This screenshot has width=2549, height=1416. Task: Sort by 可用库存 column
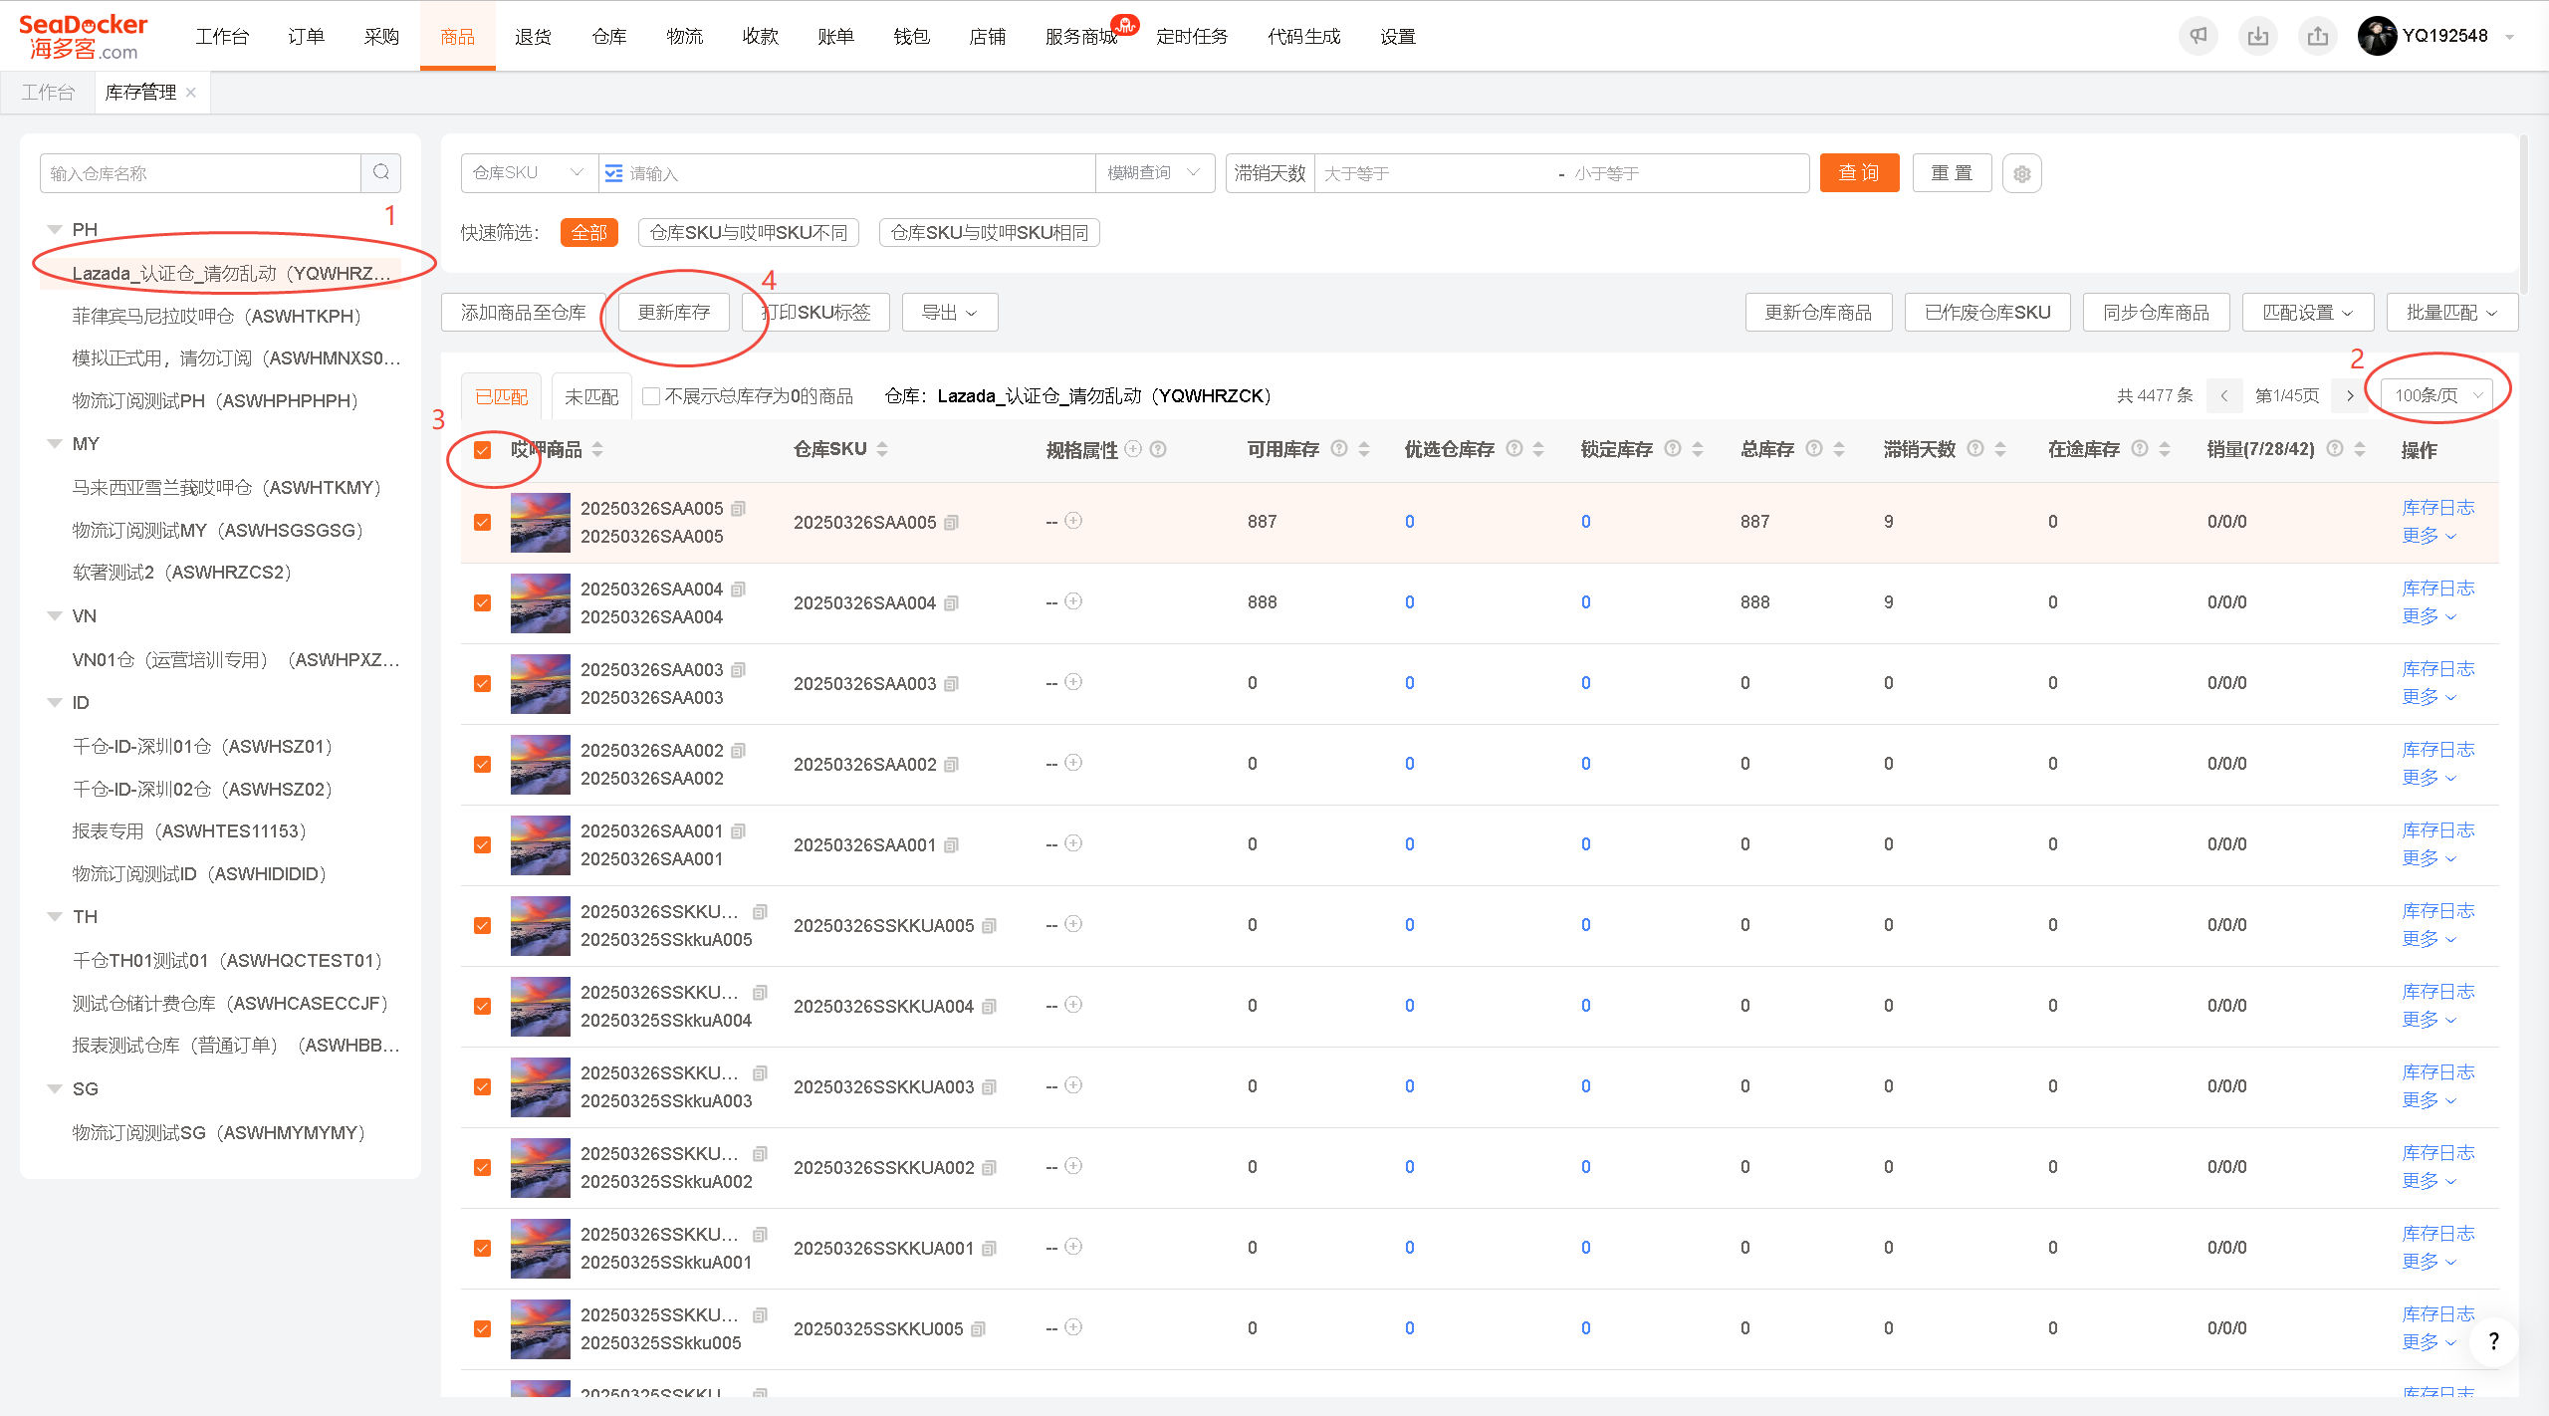click(x=1364, y=450)
